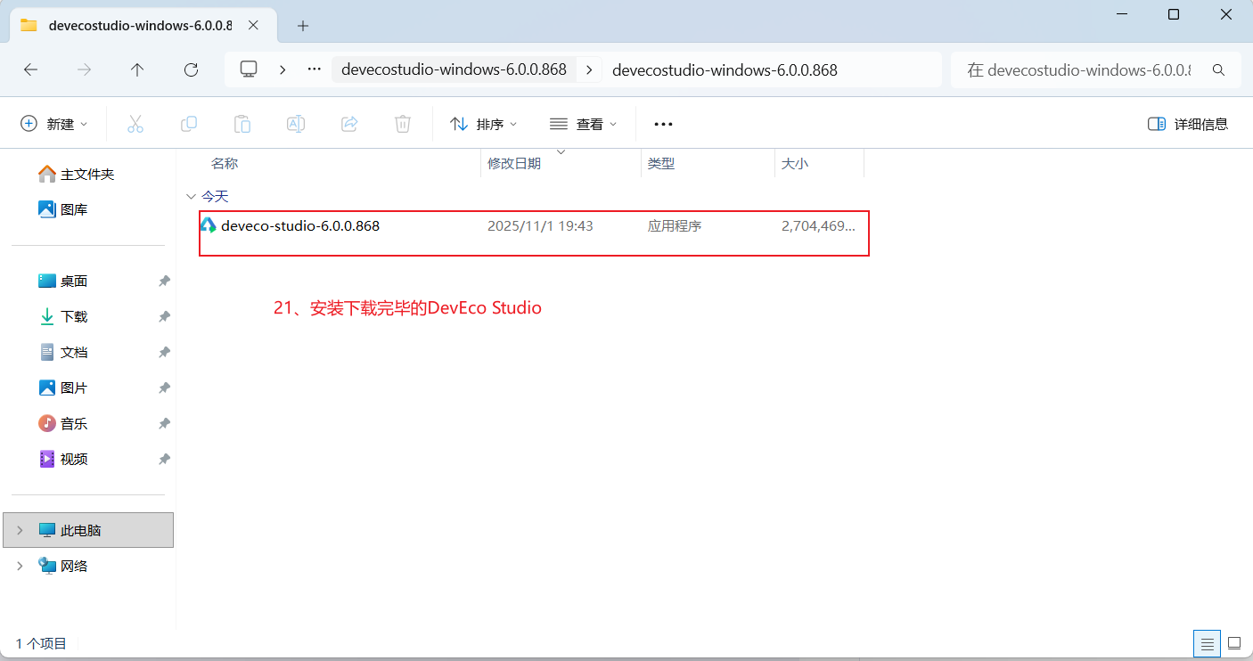Click the Rename icon in toolbar
The width and height of the screenshot is (1253, 661).
[x=296, y=124]
